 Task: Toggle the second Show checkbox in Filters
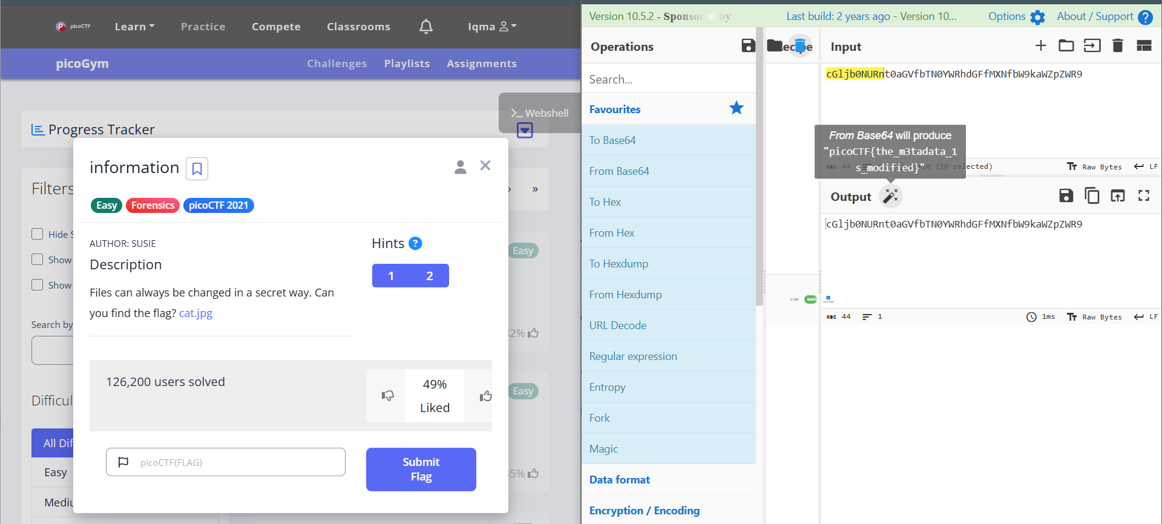(x=38, y=260)
